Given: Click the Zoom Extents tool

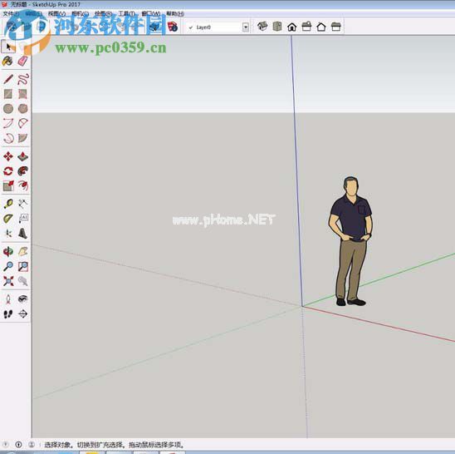Looking at the screenshot, I should [x=8, y=281].
